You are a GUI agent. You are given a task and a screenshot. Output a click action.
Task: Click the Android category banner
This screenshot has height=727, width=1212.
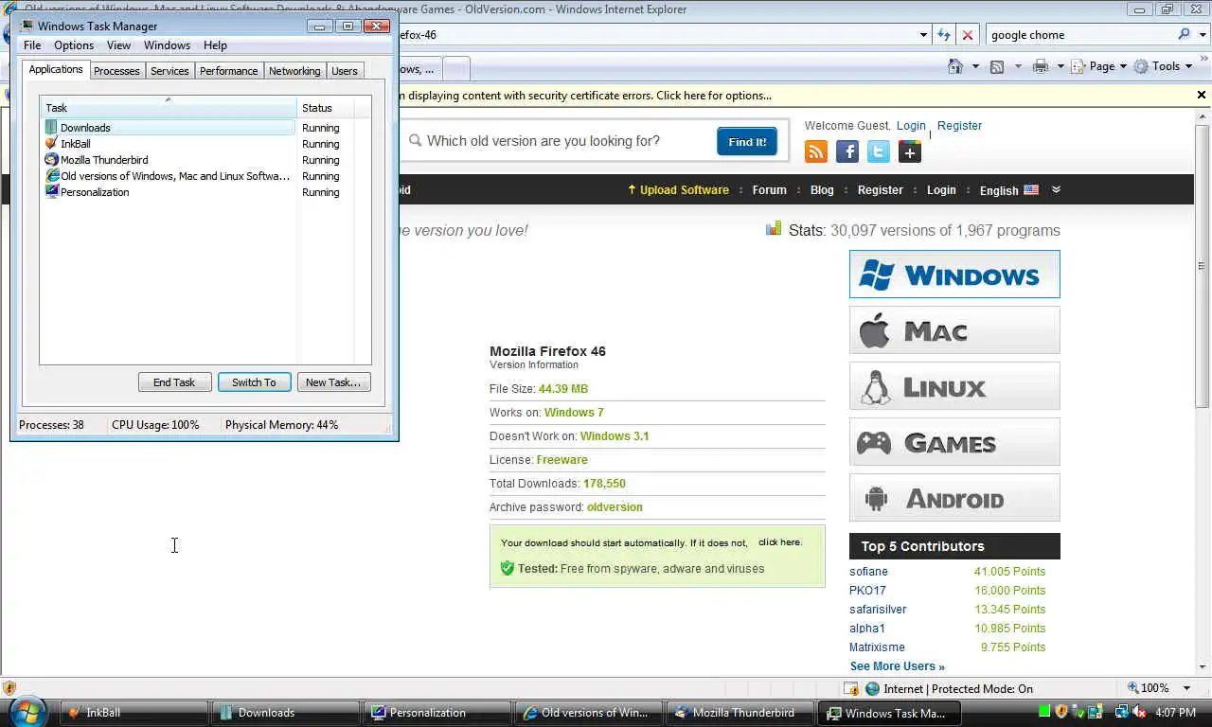(x=954, y=498)
